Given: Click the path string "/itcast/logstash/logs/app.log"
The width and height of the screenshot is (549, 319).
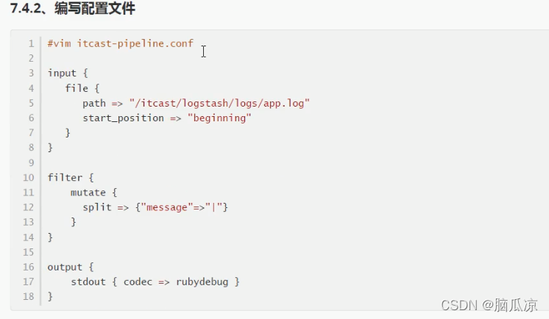Looking at the screenshot, I should (x=219, y=103).
